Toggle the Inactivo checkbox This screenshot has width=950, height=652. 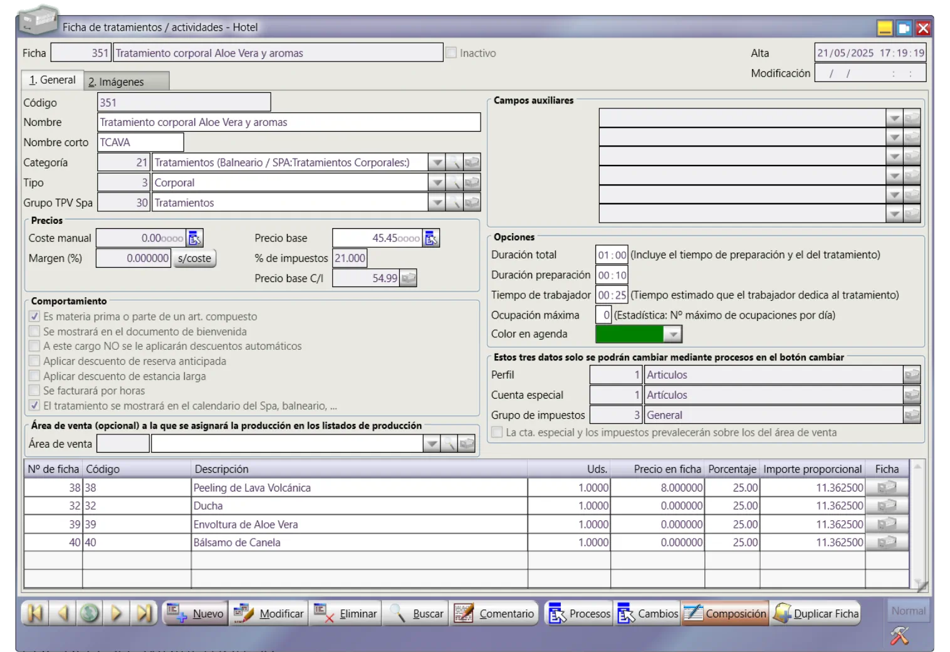coord(451,53)
